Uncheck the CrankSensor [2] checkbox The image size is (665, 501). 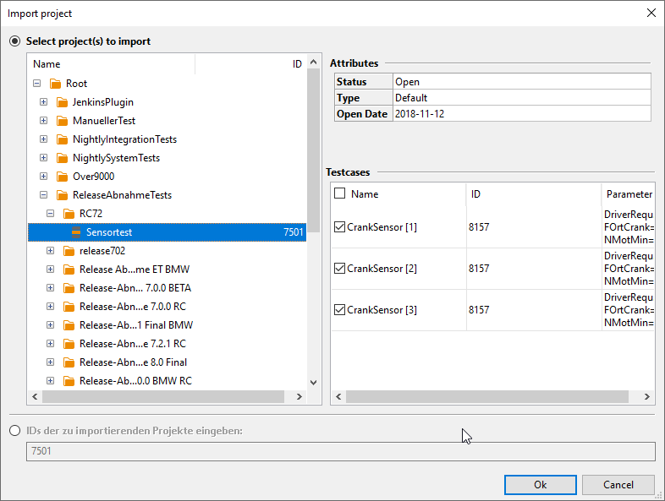[340, 269]
